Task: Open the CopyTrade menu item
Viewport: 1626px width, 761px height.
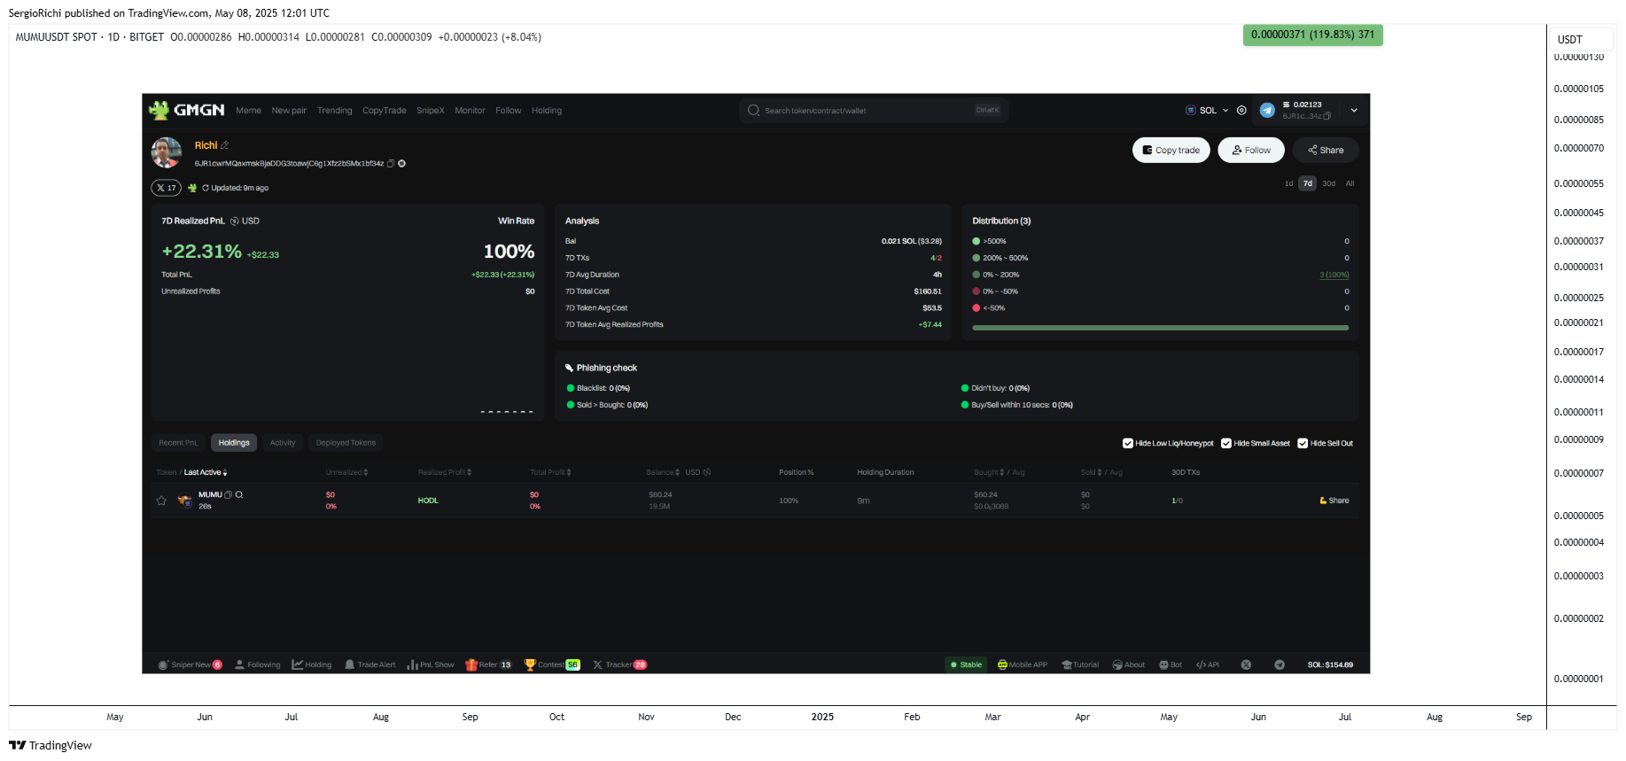Action: click(385, 111)
